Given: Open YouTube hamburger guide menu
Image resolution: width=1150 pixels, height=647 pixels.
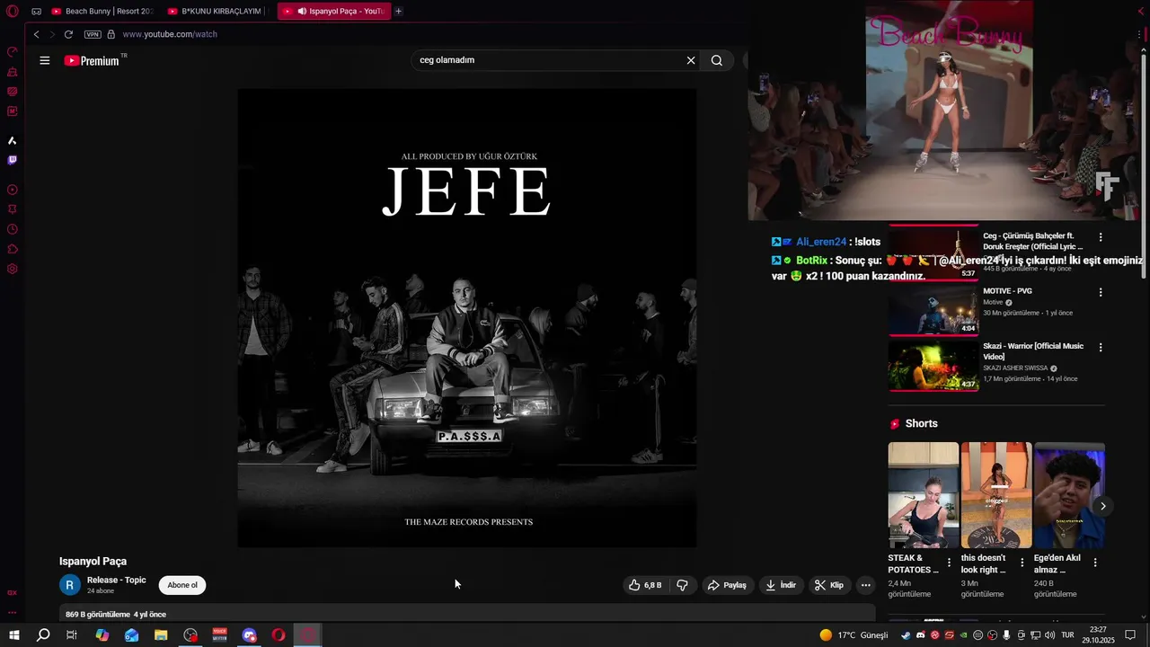Looking at the screenshot, I should pos(45,60).
